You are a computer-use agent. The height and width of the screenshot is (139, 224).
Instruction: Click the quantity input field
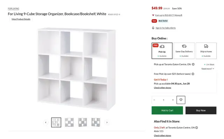[163, 100]
